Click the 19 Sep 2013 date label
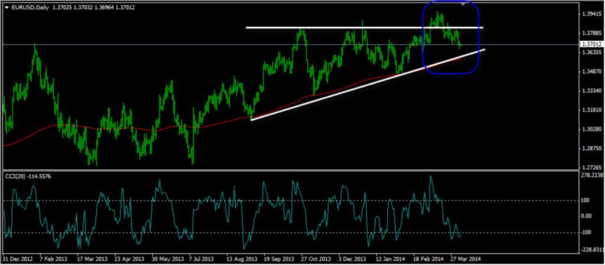This screenshot has width=605, height=265. 278,258
